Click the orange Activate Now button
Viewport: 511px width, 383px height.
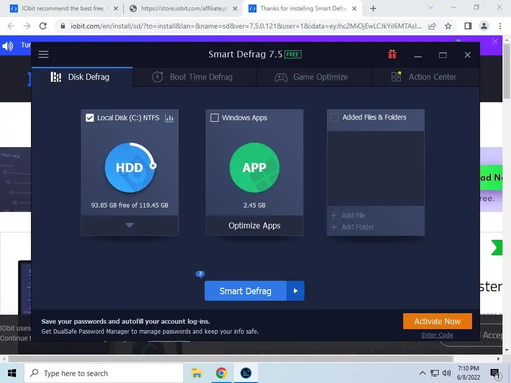click(x=437, y=321)
